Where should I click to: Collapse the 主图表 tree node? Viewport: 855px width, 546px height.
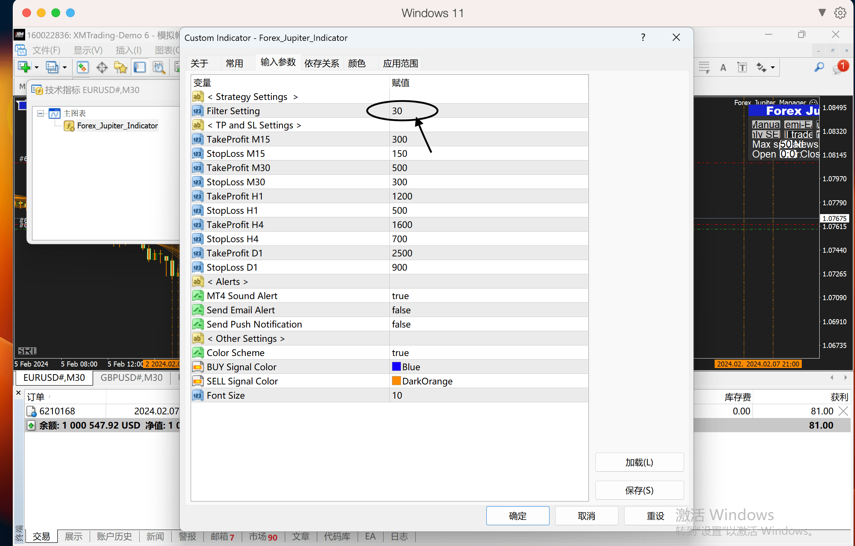tap(40, 113)
